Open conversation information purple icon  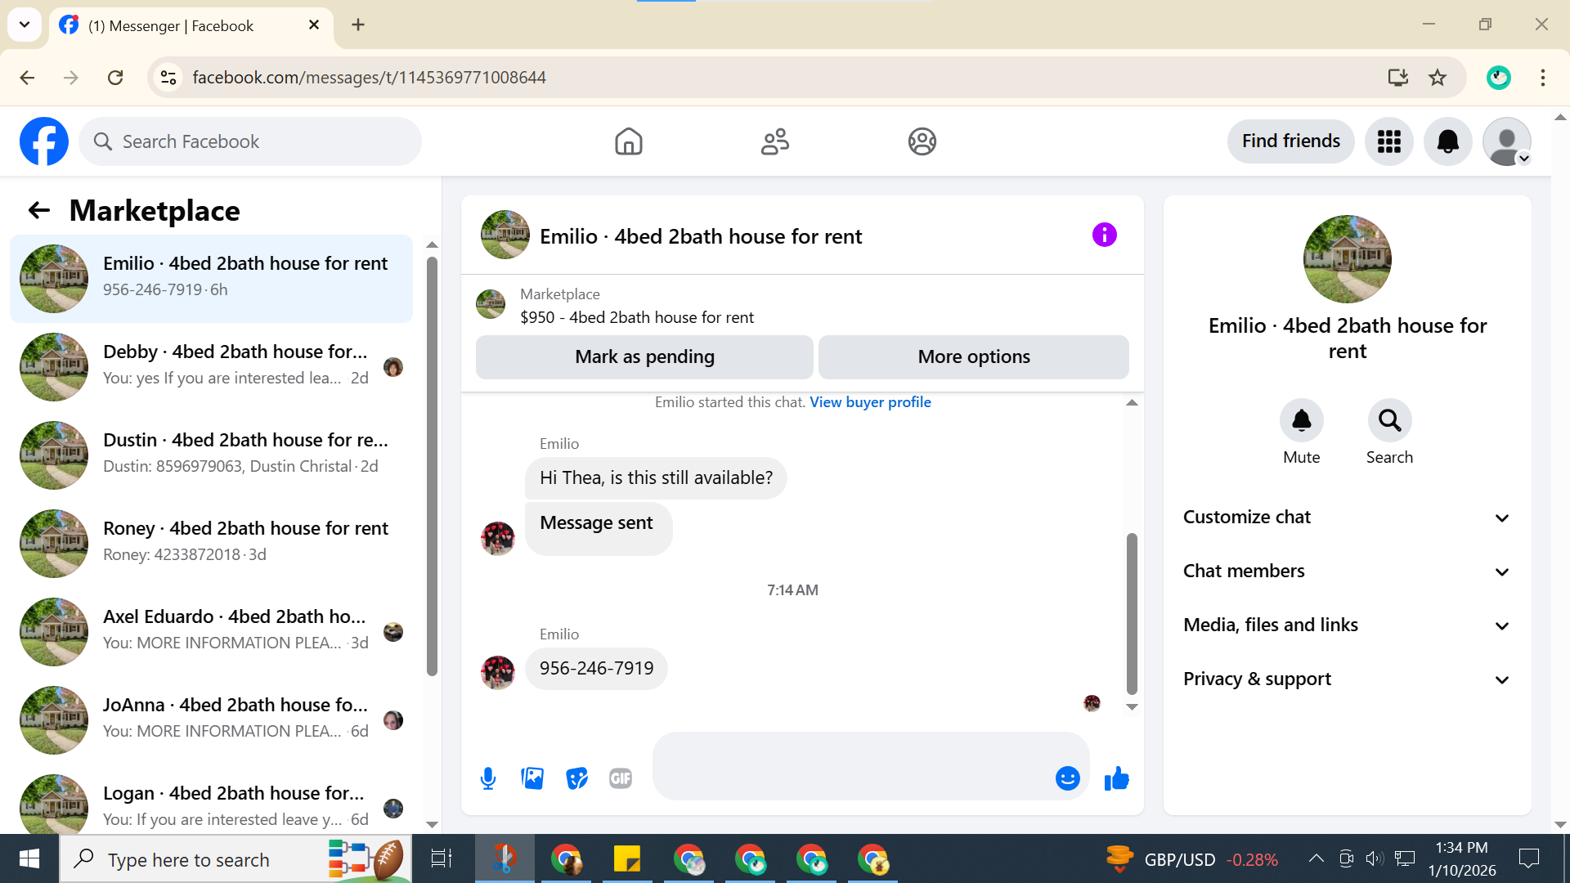(x=1104, y=235)
